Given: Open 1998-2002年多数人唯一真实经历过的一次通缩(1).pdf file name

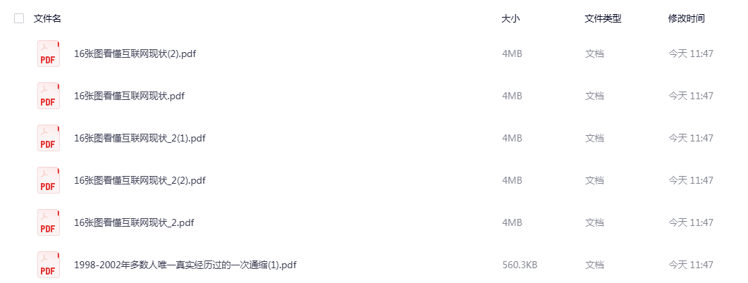Looking at the screenshot, I should pyautogui.click(x=185, y=265).
